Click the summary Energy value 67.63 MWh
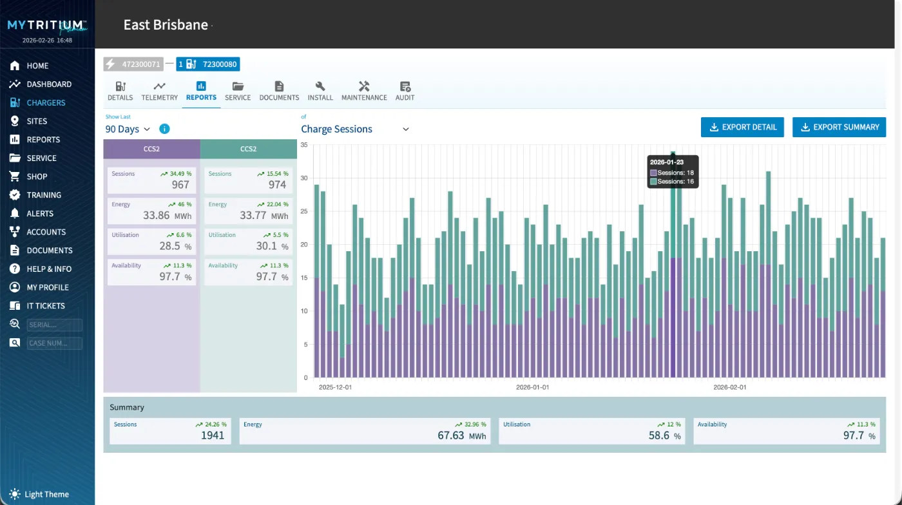Image resolution: width=902 pixels, height=505 pixels. tap(461, 435)
